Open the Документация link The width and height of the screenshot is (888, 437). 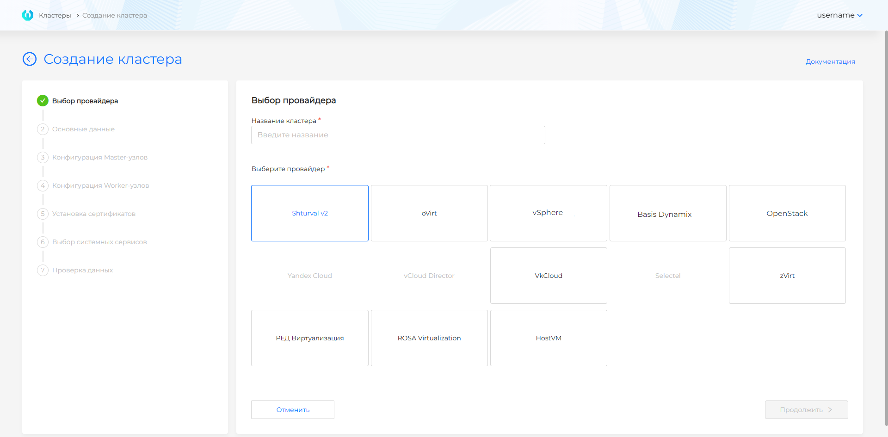(830, 62)
